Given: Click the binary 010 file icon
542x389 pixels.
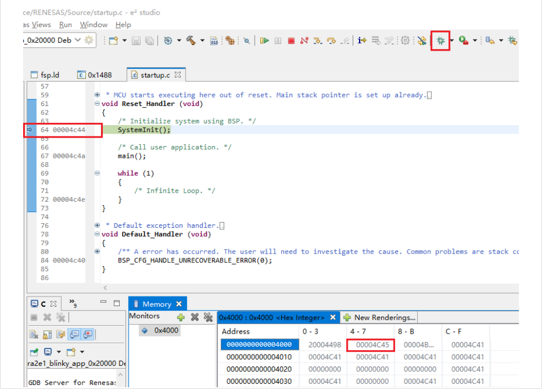Looking at the screenshot, I should (214, 41).
